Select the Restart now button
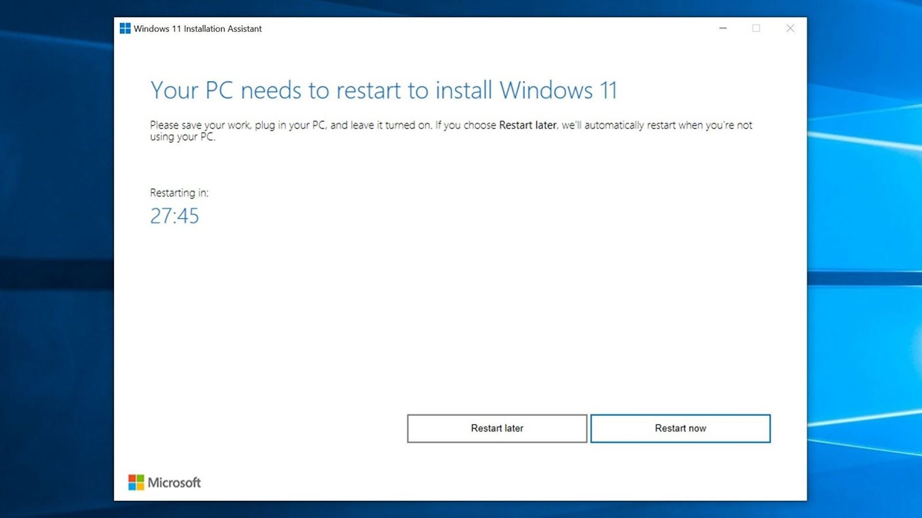The width and height of the screenshot is (922, 518). [x=680, y=428]
